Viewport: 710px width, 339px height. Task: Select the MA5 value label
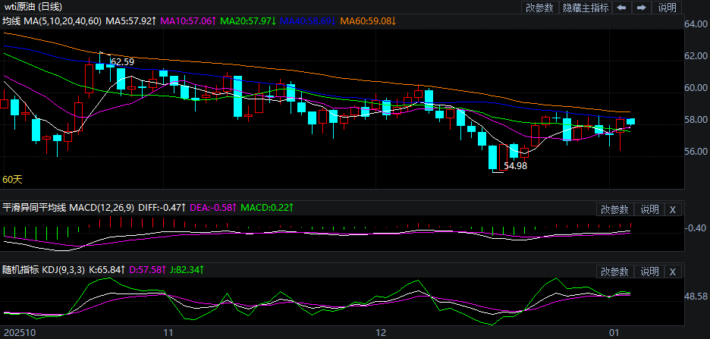click(130, 20)
